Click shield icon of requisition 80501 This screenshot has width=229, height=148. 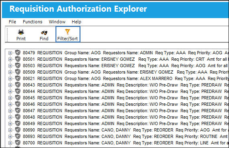18,59
